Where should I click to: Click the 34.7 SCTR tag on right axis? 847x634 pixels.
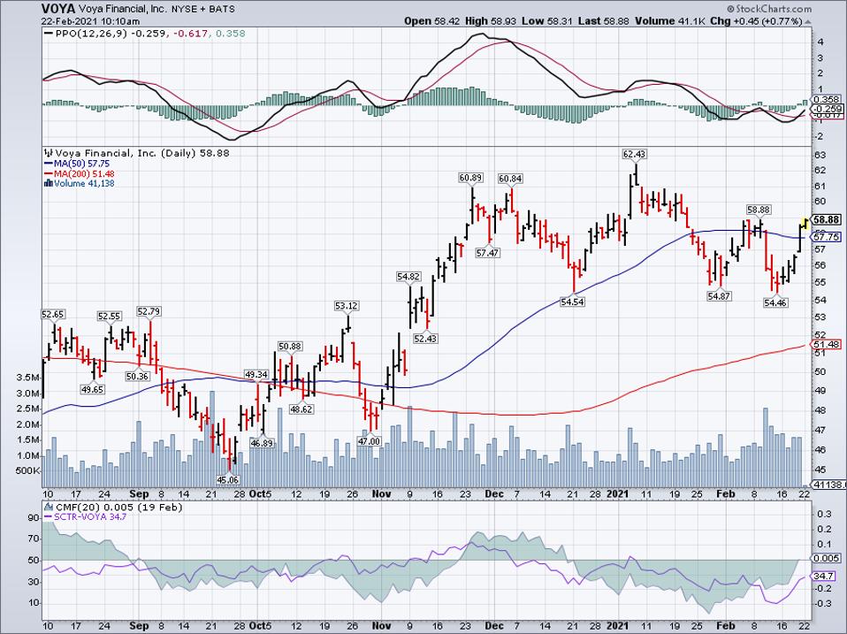point(824,577)
